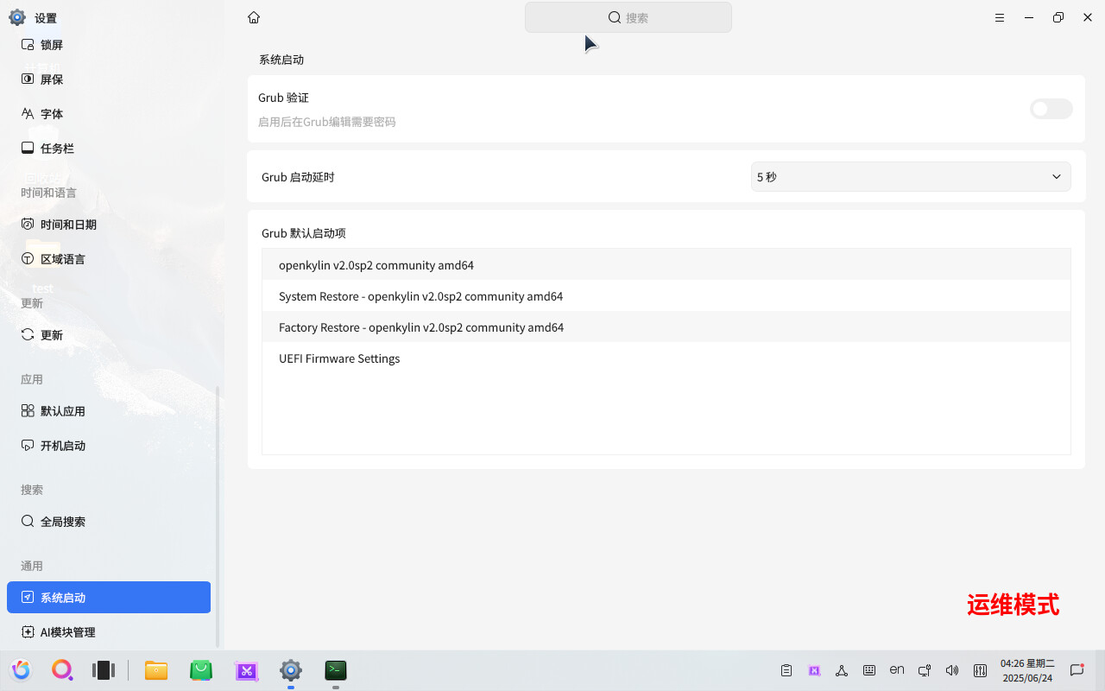This screenshot has height=691, width=1105.
Task: Enable the Grub 验证 switch
Action: [1051, 109]
